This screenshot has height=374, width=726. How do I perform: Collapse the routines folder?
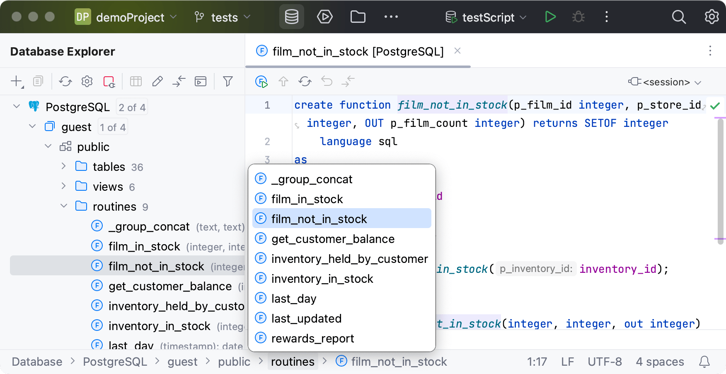tap(64, 206)
